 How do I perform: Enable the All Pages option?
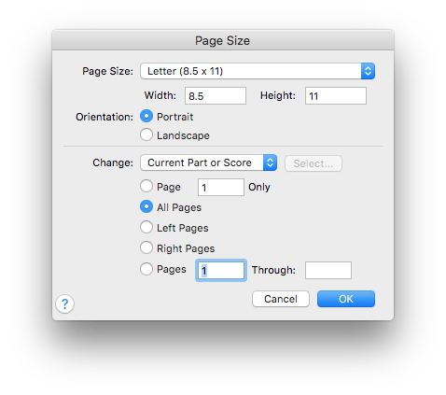tap(146, 207)
